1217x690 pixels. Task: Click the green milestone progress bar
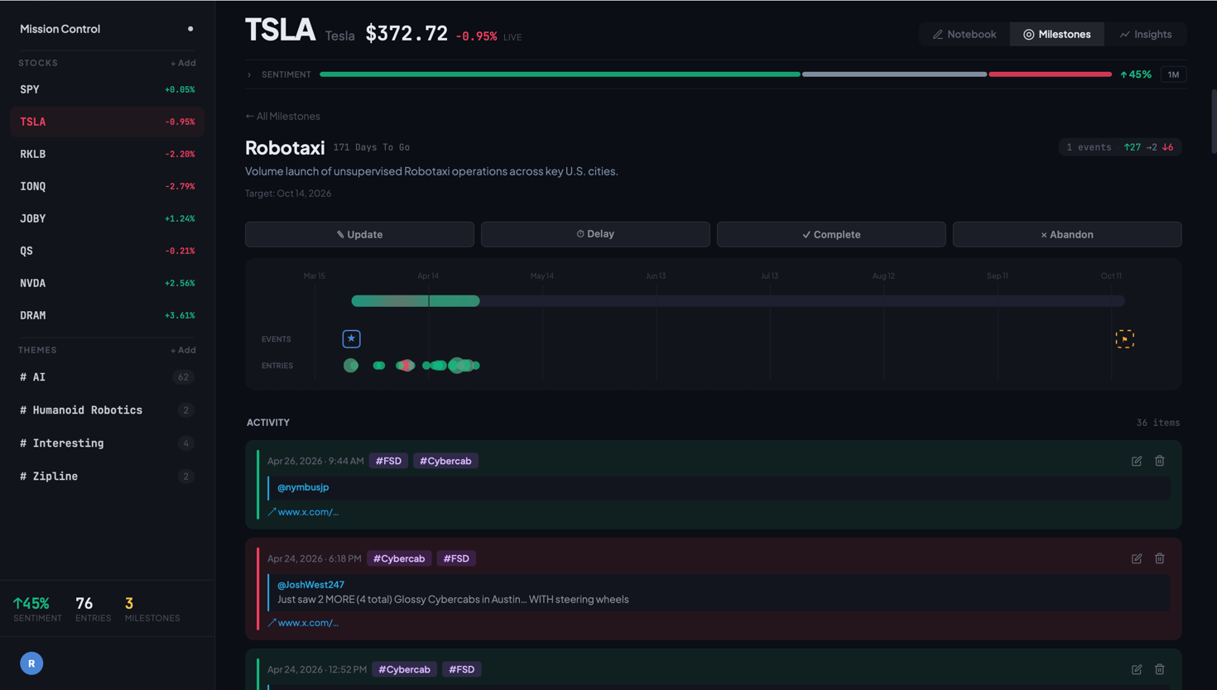[x=416, y=301]
